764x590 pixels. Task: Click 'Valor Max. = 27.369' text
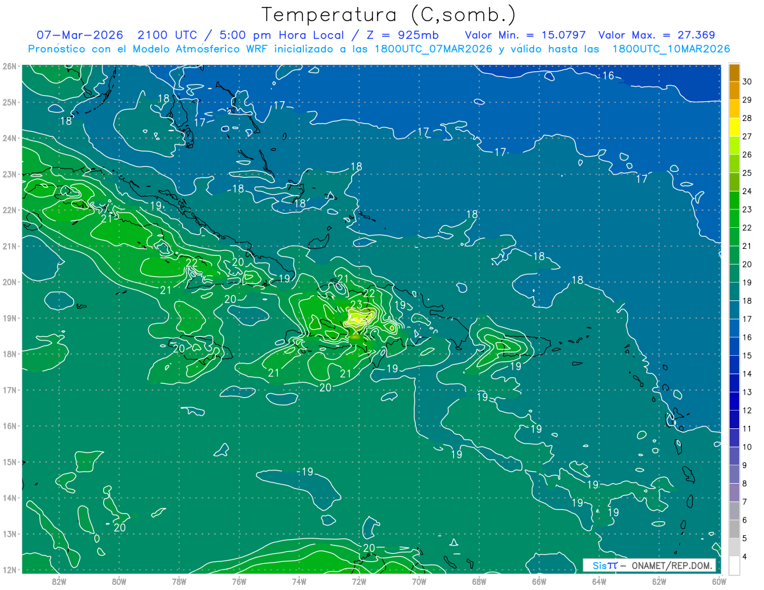click(x=657, y=35)
